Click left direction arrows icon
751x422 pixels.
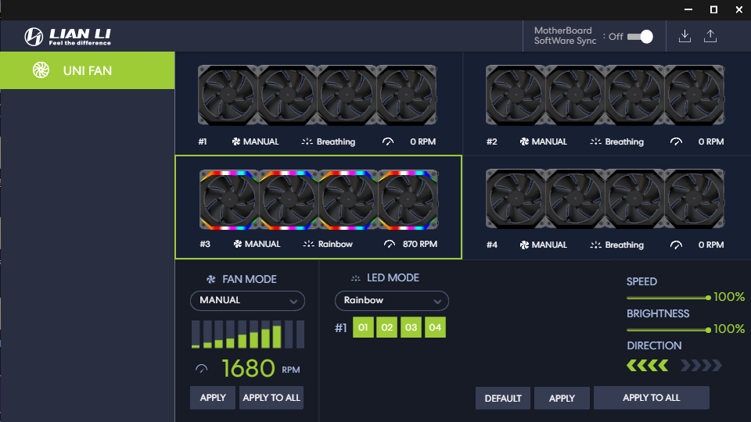click(647, 366)
